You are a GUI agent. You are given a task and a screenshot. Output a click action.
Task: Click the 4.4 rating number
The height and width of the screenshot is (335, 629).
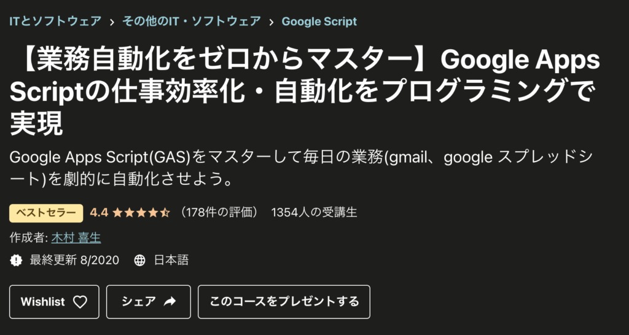pos(99,213)
